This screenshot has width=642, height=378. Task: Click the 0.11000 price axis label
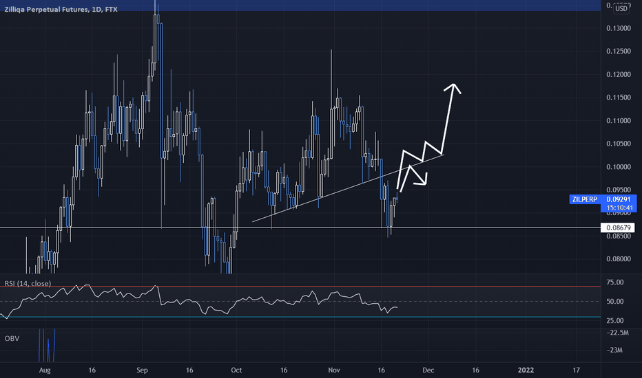[619, 120]
